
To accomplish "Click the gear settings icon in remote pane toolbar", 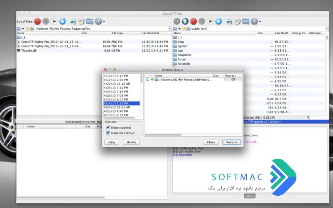I will tap(254, 21).
